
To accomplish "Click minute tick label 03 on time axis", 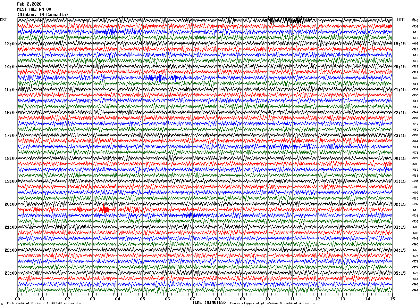I will click(92, 299).
